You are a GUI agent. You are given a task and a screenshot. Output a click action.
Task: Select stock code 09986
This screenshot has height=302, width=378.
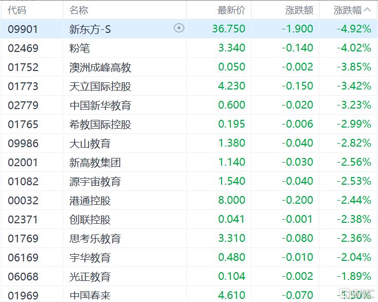23,144
